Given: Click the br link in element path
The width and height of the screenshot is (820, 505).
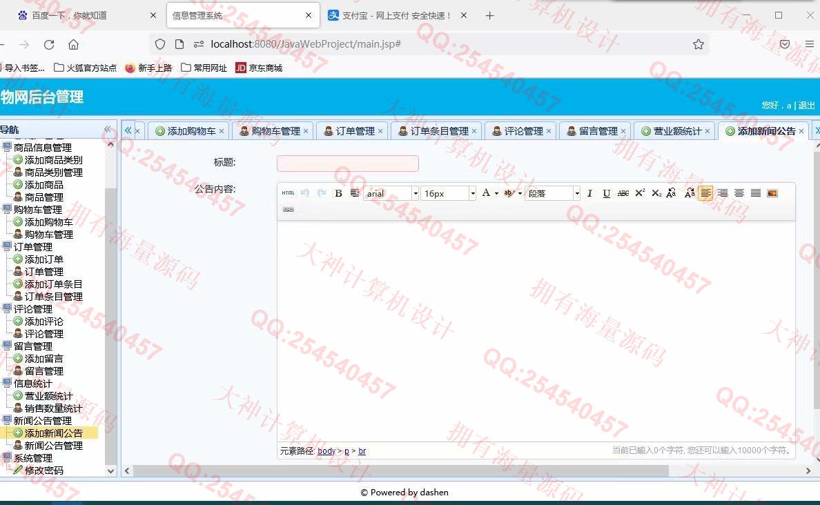Looking at the screenshot, I should tap(362, 450).
